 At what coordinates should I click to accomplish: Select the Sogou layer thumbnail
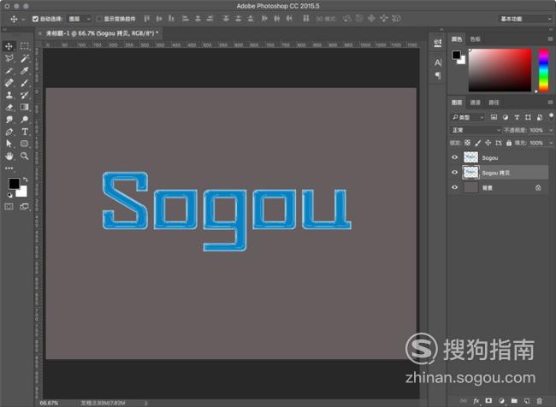pyautogui.click(x=471, y=157)
